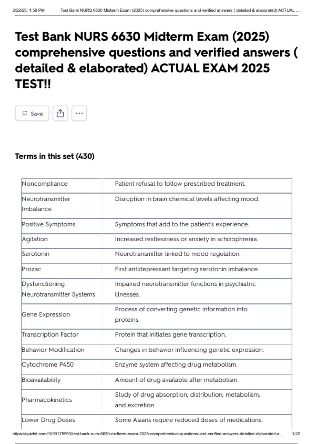Click the Bioavailability term
Image resolution: width=313 pixels, height=444 pixels.
(x=41, y=380)
